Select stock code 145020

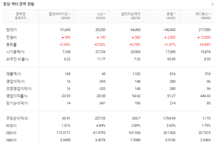171,18
